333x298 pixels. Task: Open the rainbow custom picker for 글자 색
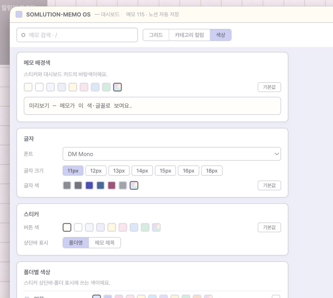click(134, 185)
